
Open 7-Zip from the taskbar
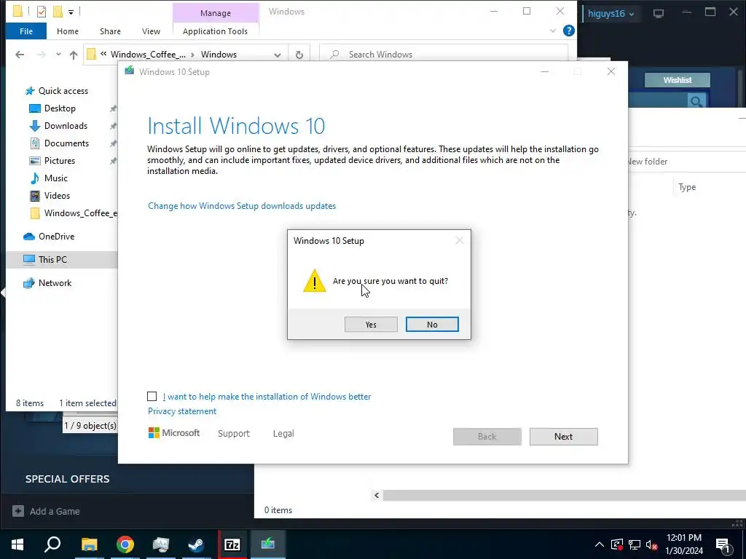tap(232, 544)
